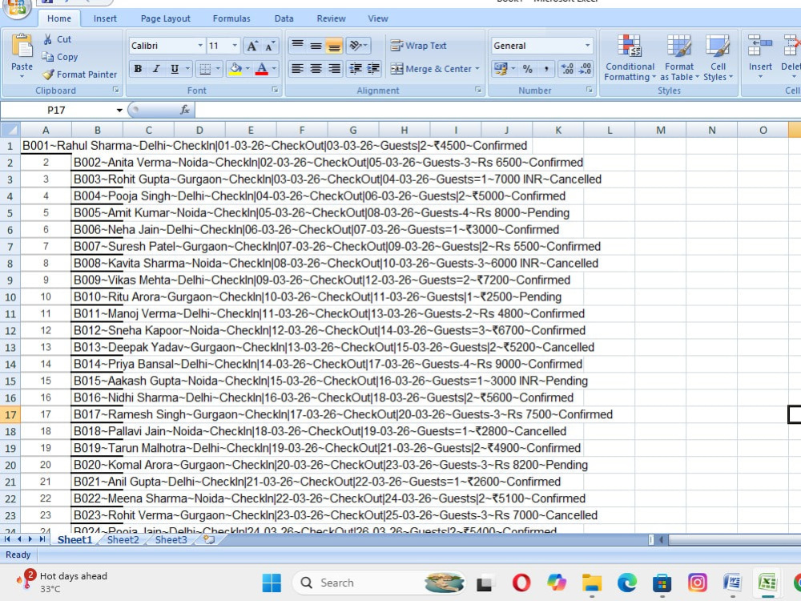Image resolution: width=801 pixels, height=601 pixels.
Task: Click Insert Worksheet tab icon
Action: [209, 539]
